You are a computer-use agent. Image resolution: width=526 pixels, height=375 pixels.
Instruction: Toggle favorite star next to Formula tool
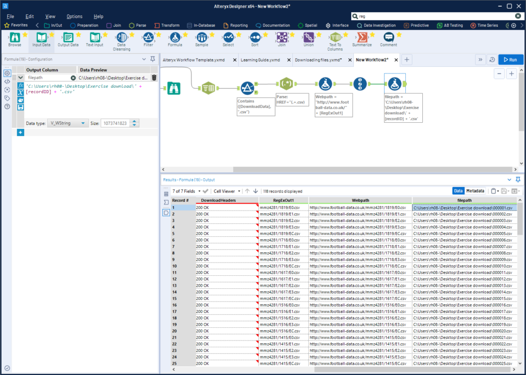pyautogui.click(x=185, y=34)
